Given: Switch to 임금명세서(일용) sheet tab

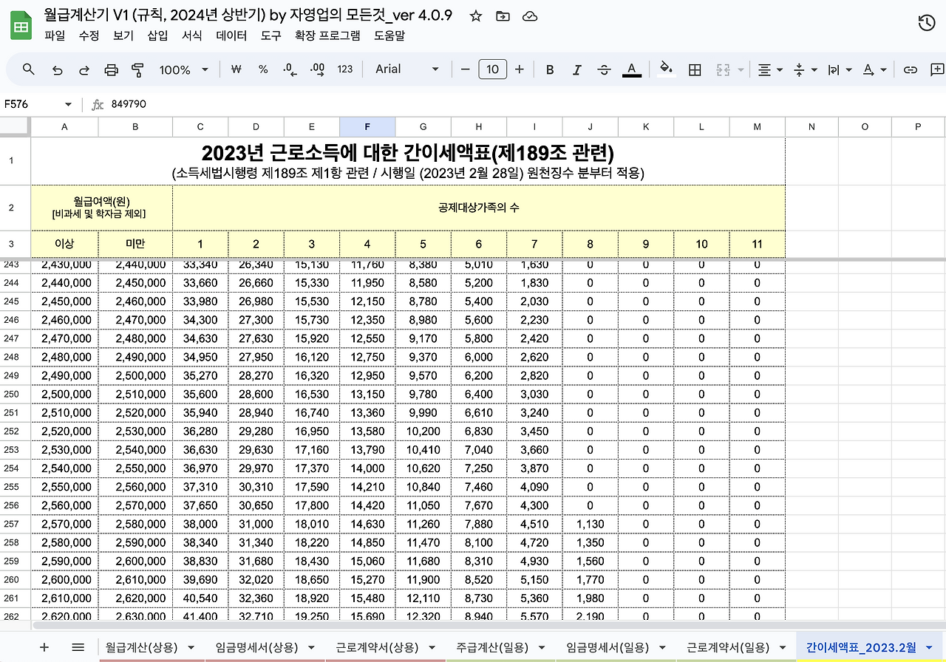Looking at the screenshot, I should point(608,648).
